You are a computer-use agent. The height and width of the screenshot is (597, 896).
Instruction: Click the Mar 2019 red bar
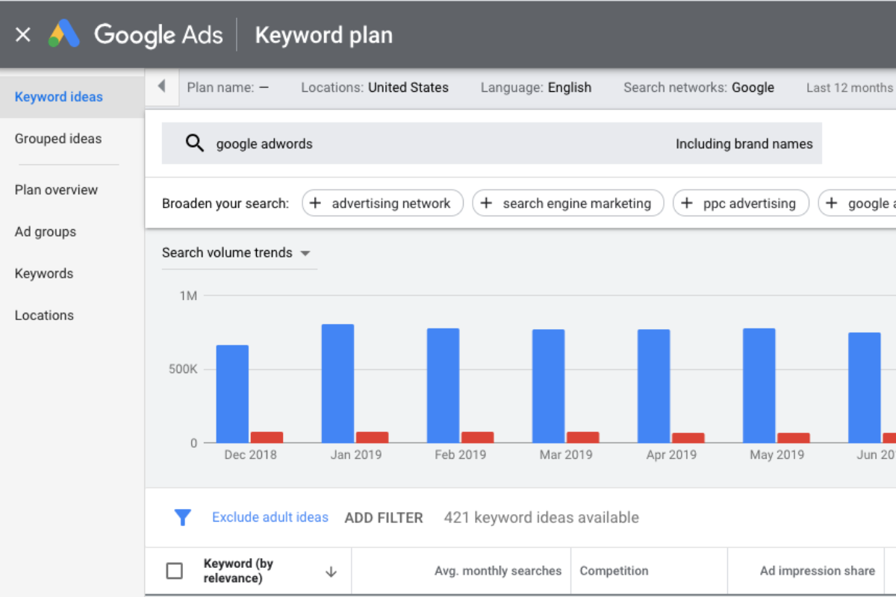tap(582, 437)
